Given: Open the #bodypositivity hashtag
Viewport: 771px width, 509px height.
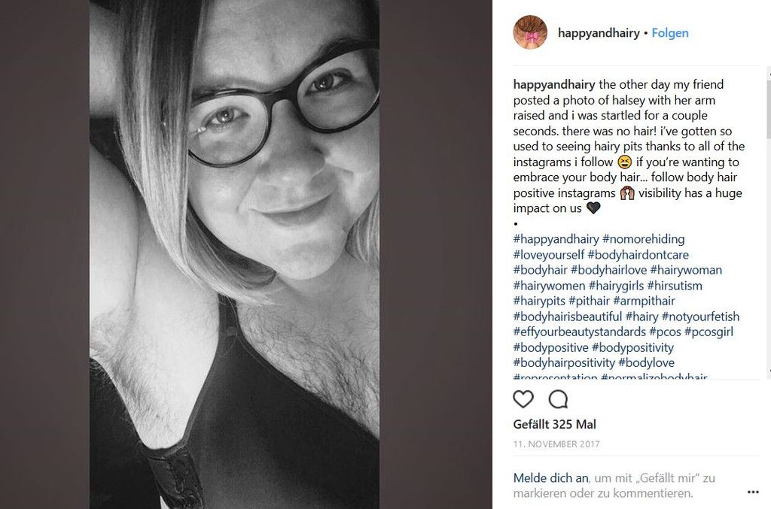Looking at the screenshot, I should click(632, 347).
